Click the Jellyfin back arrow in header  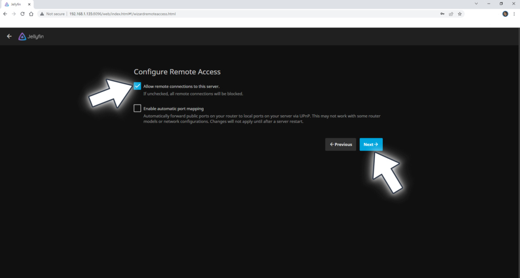point(9,37)
